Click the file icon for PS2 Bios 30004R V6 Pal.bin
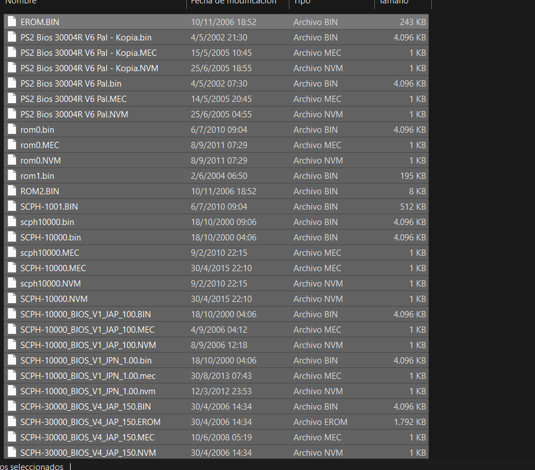The height and width of the screenshot is (470, 535). coord(12,83)
